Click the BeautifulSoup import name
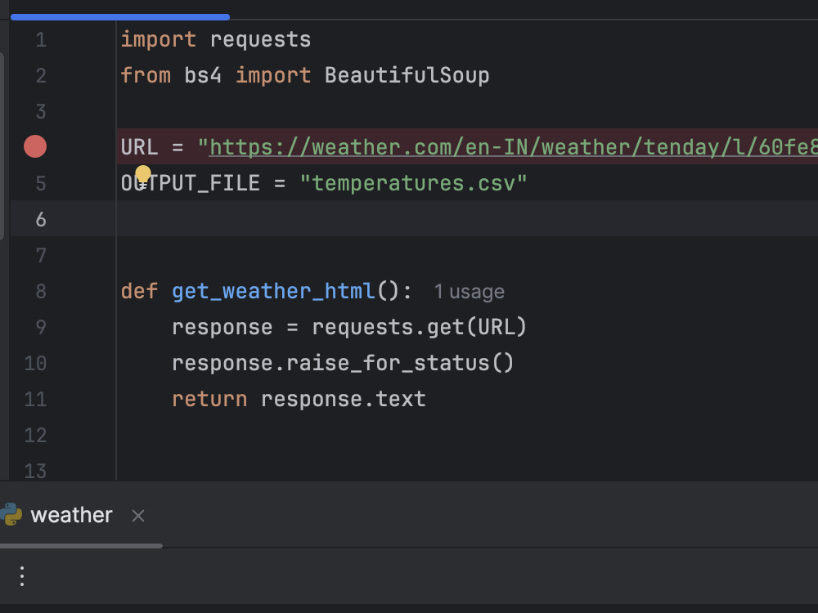818x613 pixels. 407,75
